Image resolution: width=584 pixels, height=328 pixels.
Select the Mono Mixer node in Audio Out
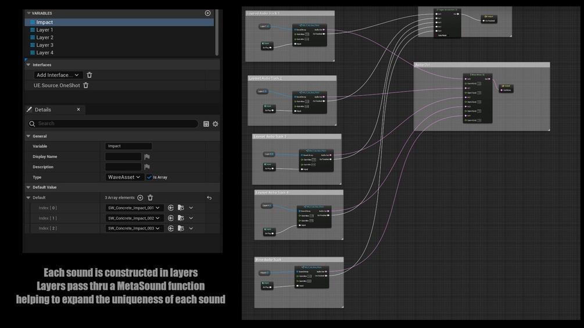click(478, 98)
